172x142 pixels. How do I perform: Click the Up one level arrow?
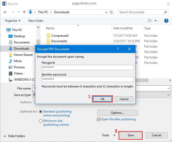coord(24,12)
